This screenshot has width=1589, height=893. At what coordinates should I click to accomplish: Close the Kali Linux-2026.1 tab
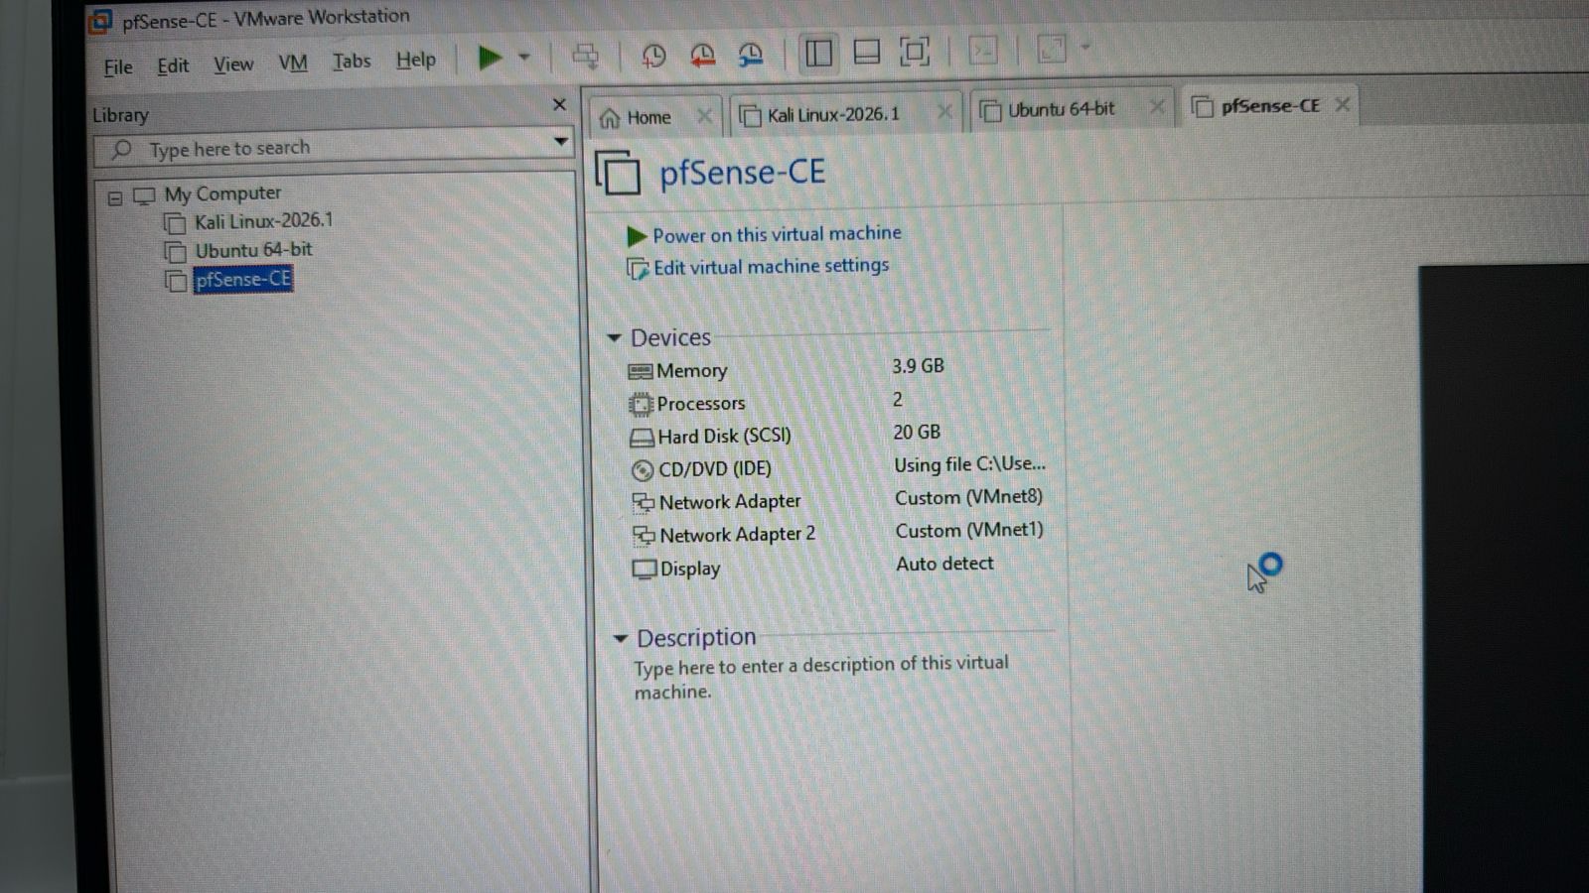pos(944,112)
